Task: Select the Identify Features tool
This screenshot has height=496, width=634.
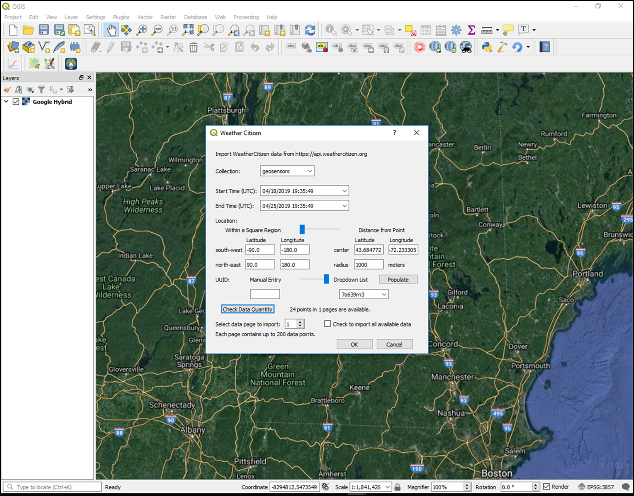Action: pos(331,30)
